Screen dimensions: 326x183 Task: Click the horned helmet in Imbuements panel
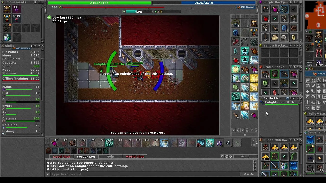click(7, 9)
